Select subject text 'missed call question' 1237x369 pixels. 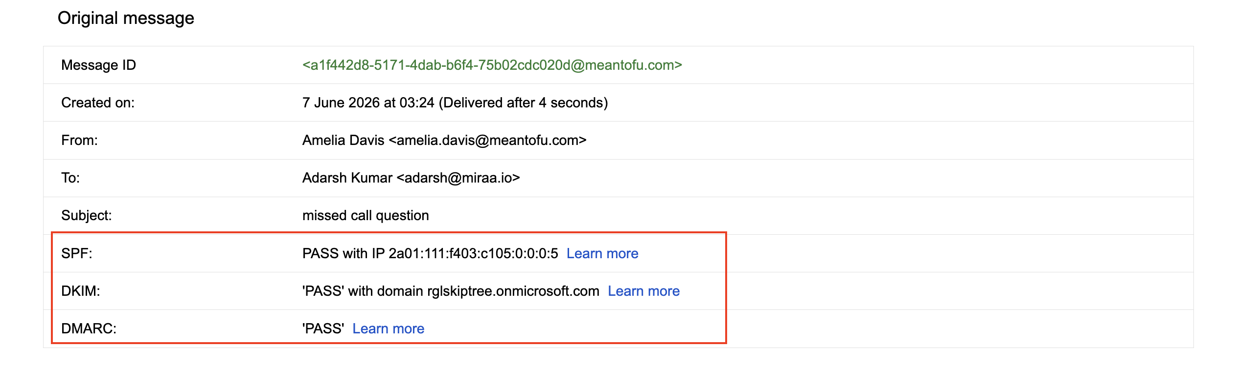coord(366,215)
